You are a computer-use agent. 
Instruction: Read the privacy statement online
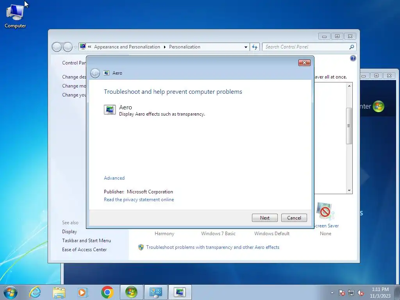click(139, 200)
